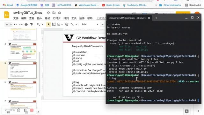Open the 编辑 (Edit) menu
204x115 pixels.
(24, 18)
